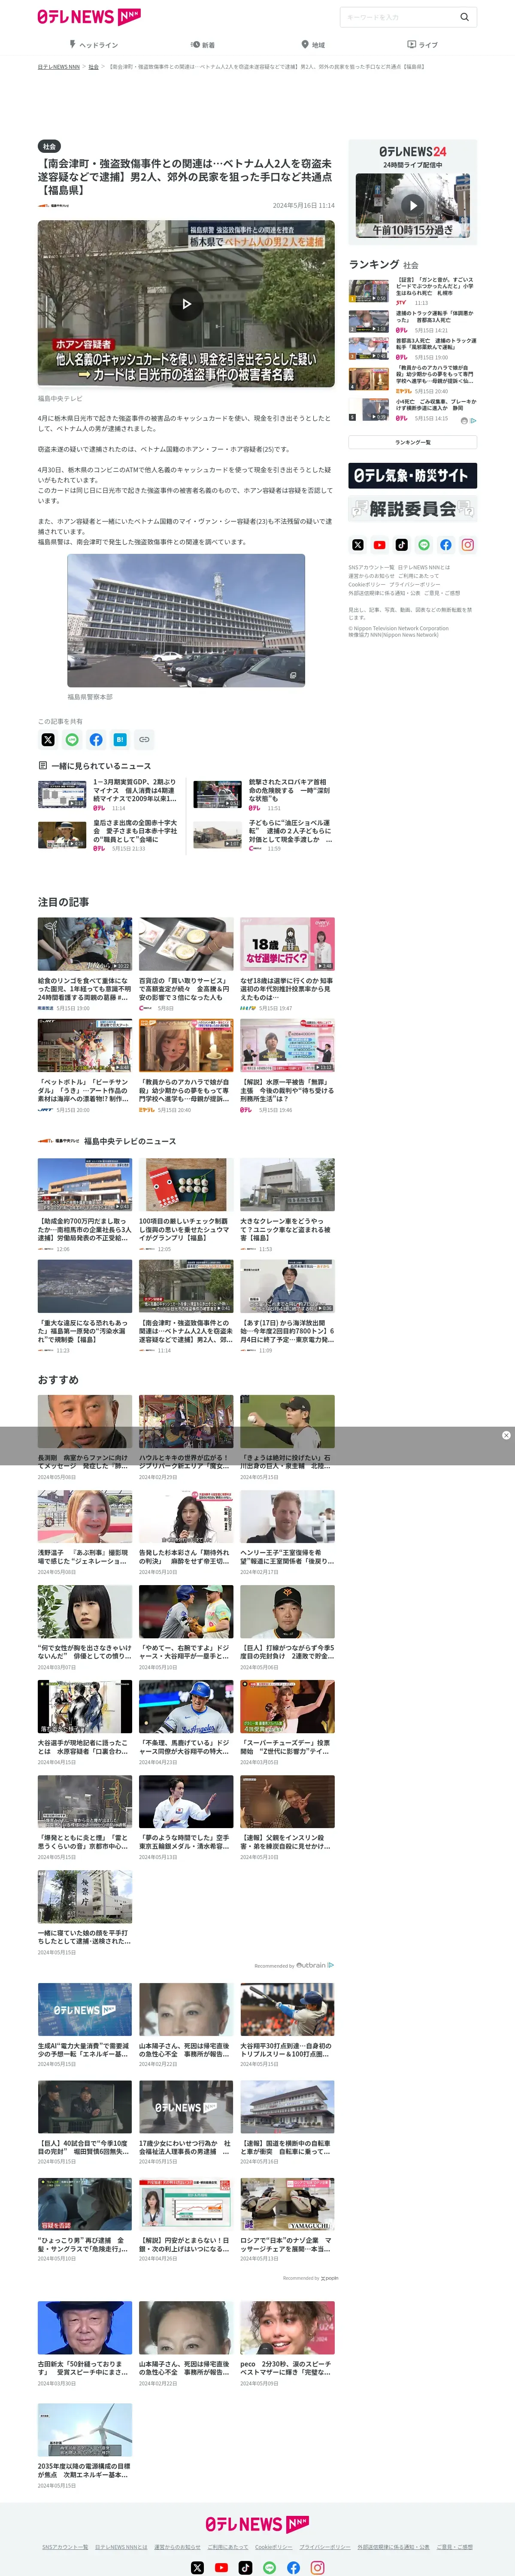The height and width of the screenshot is (2576, 515).
Task: Open the ヘッドライン navigation tab
Action: pyautogui.click(x=93, y=45)
